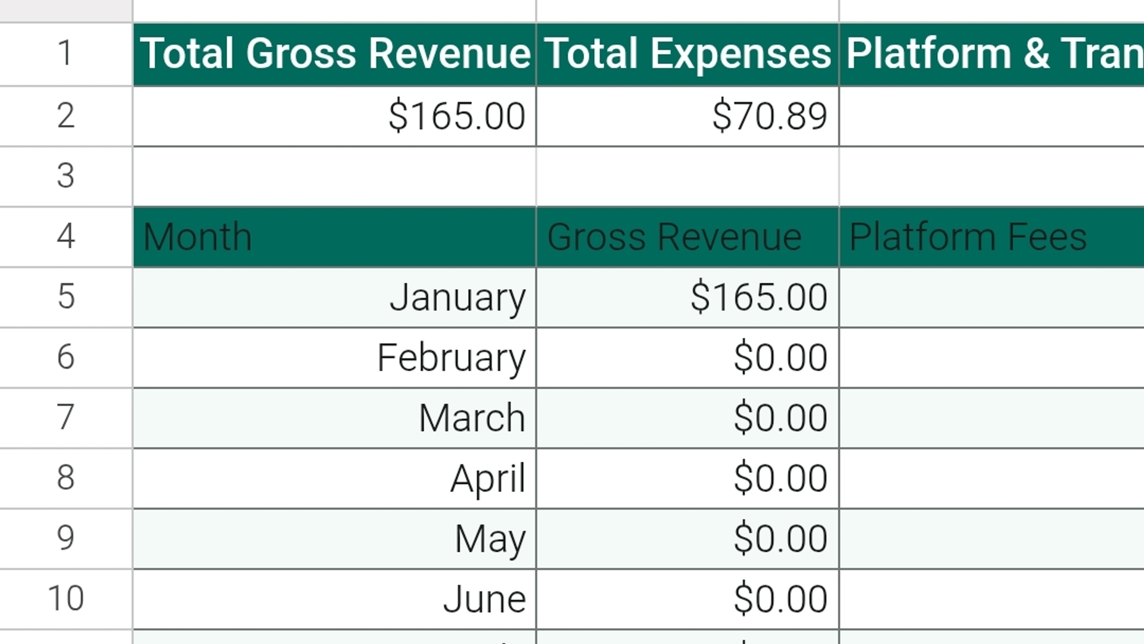Select the empty cell under Platform & Tran header
The image size is (1144, 644).
tap(992, 116)
